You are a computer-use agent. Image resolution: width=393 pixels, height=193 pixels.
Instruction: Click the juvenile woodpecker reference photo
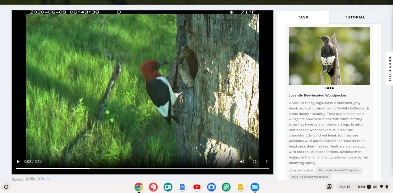click(x=329, y=56)
